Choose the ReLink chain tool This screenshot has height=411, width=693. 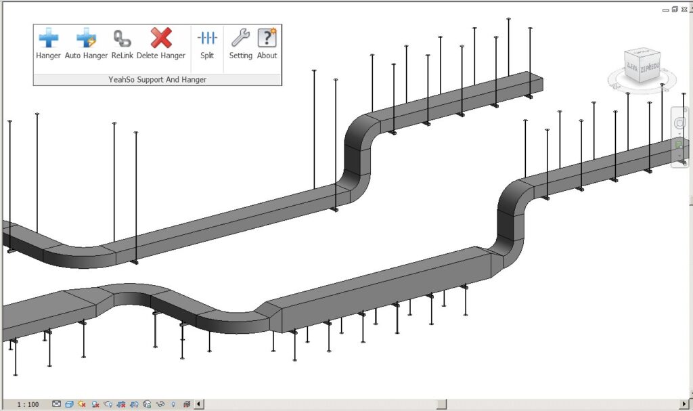(x=122, y=44)
